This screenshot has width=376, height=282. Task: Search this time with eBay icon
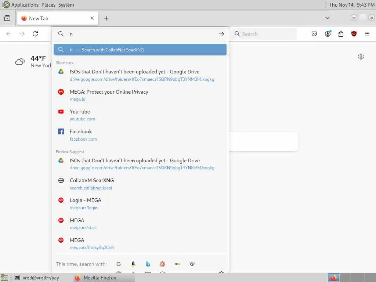click(177, 264)
